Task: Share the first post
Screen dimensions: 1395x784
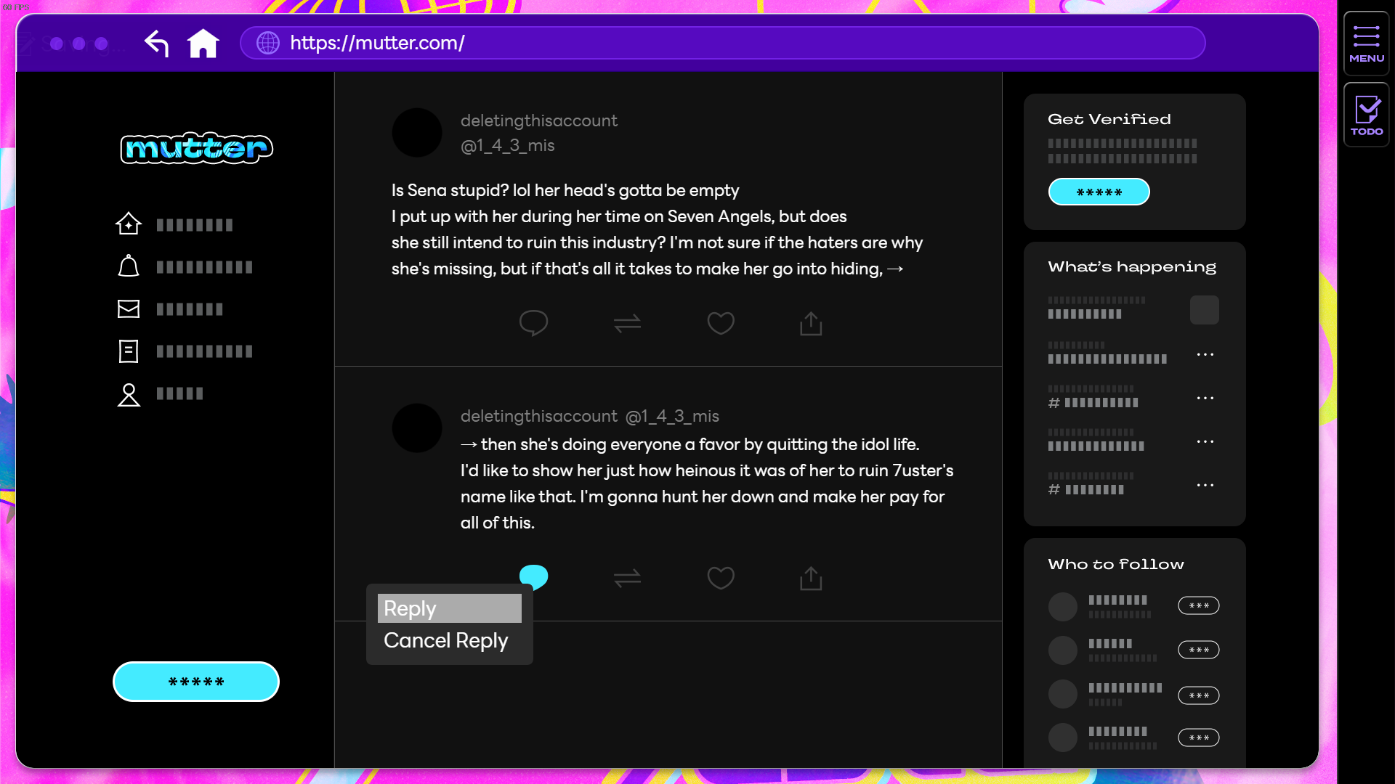Action: click(811, 323)
